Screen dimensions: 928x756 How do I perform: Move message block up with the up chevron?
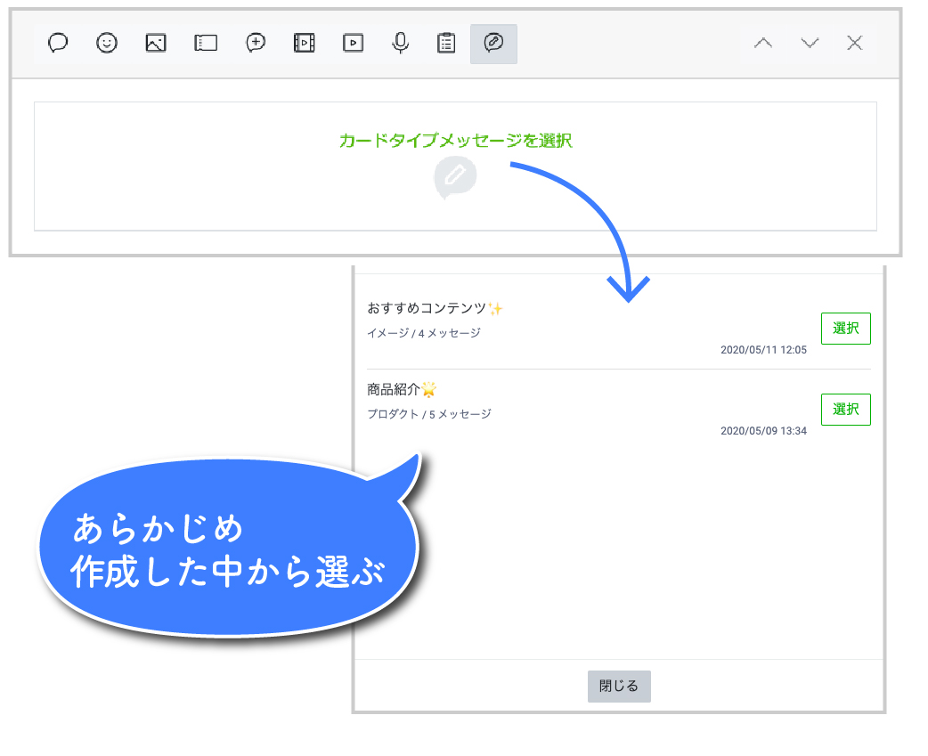click(763, 43)
